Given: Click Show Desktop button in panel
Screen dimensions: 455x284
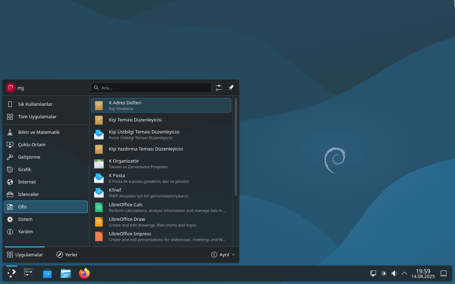Looking at the screenshot, I should pos(444,273).
